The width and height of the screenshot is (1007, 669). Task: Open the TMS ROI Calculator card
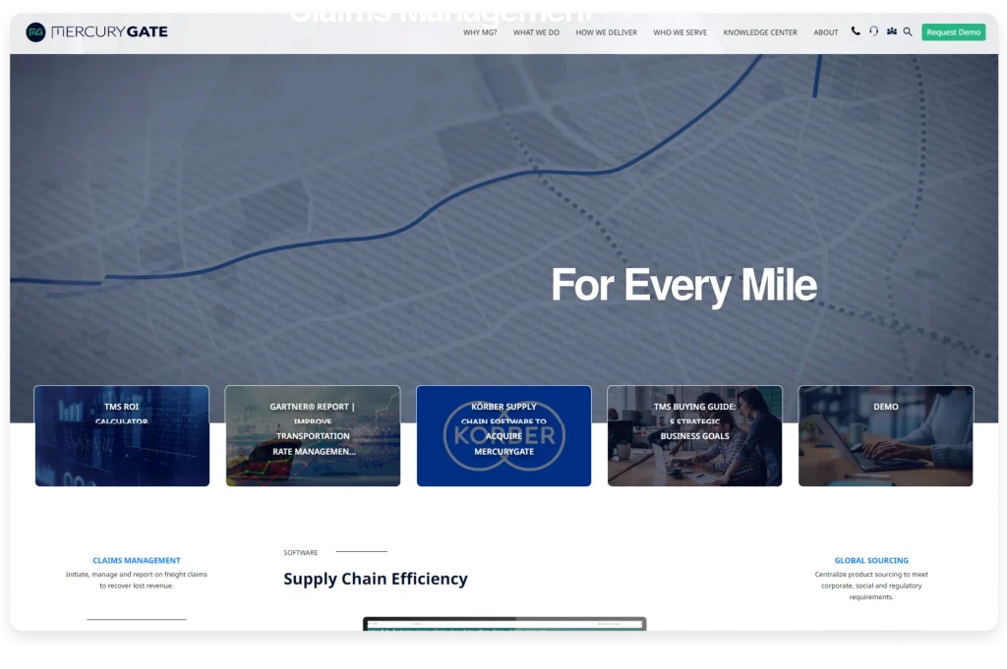(x=122, y=435)
